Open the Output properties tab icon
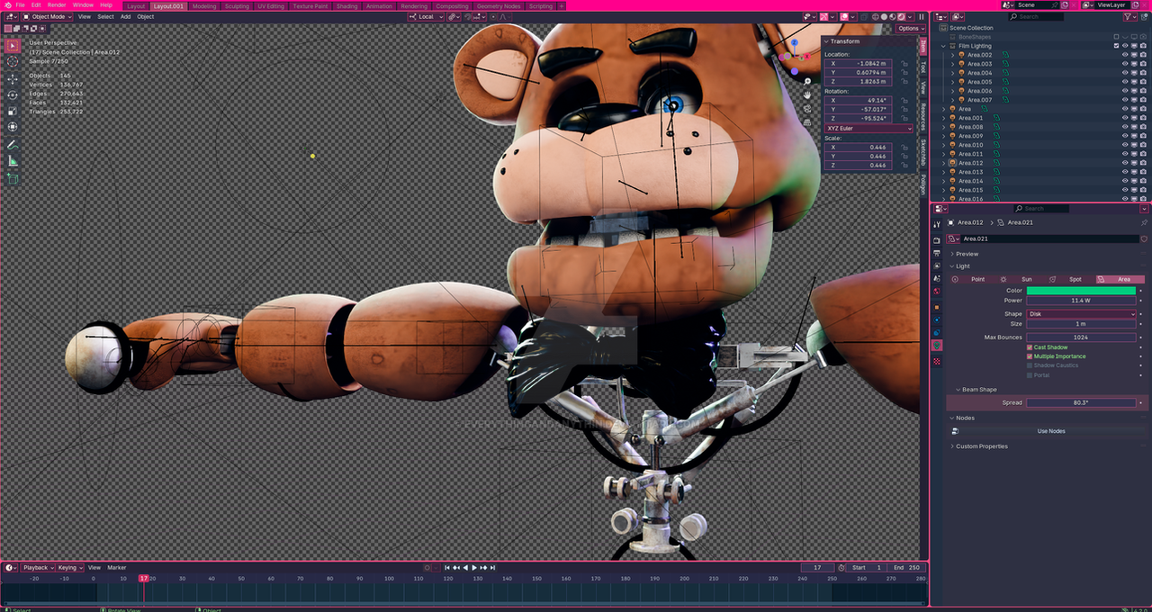Image resolution: width=1152 pixels, height=612 pixels. click(937, 254)
